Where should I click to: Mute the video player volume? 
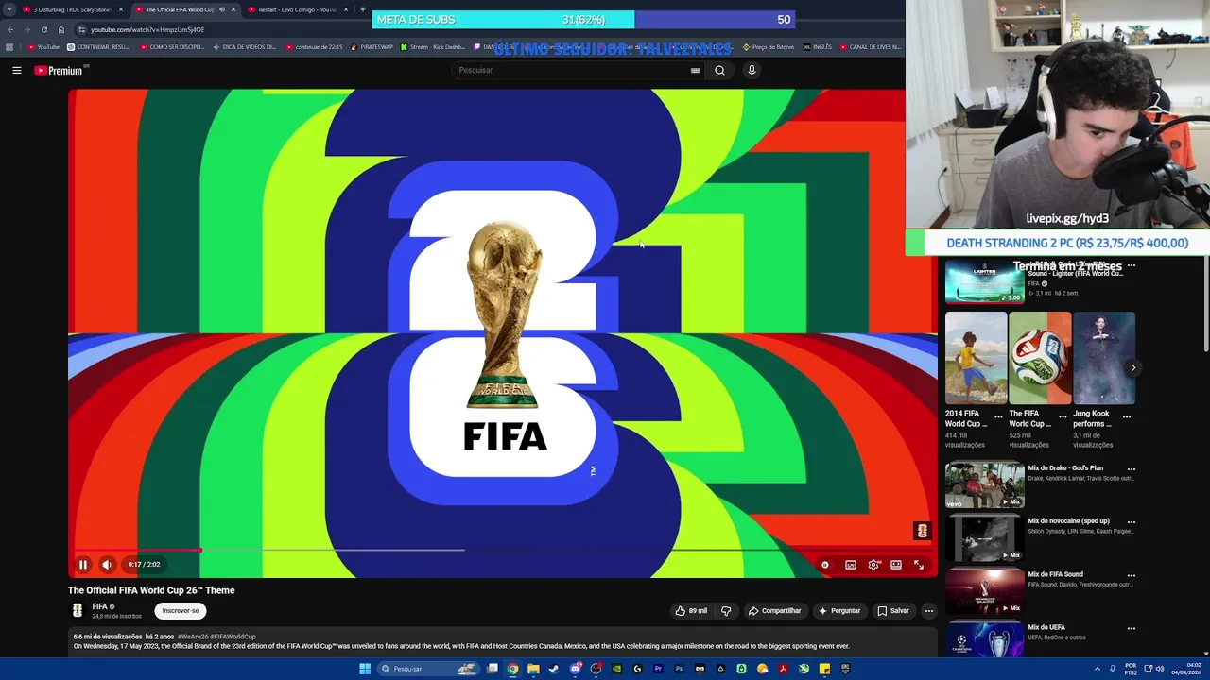click(x=107, y=565)
